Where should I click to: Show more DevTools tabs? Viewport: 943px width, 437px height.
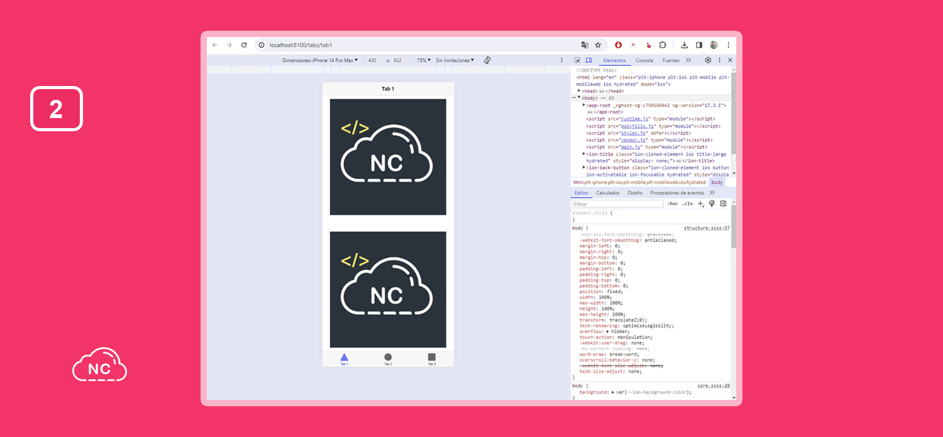(688, 60)
